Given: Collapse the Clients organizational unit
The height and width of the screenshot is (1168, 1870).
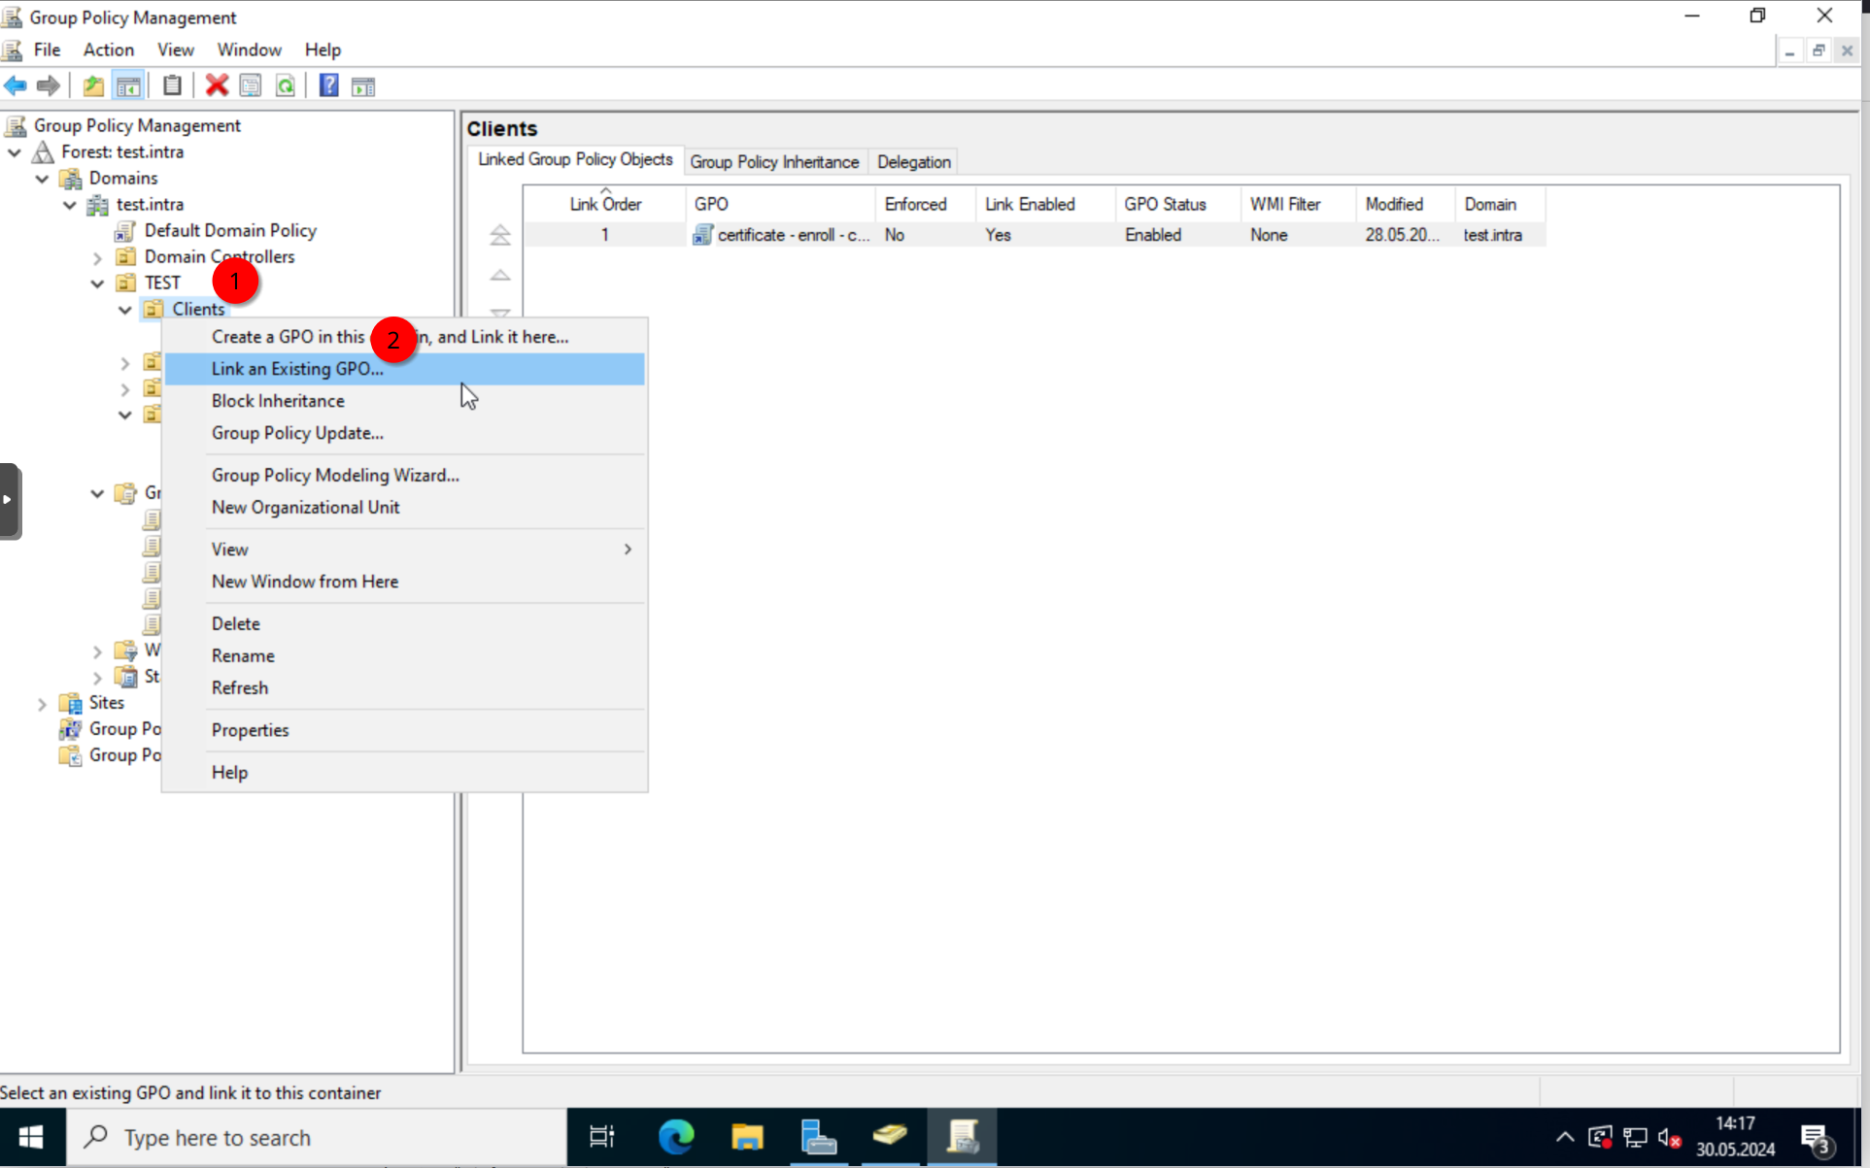Looking at the screenshot, I should 124,310.
